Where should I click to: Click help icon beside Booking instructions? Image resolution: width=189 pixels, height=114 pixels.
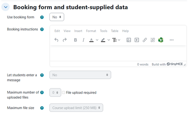[x=42, y=29]
